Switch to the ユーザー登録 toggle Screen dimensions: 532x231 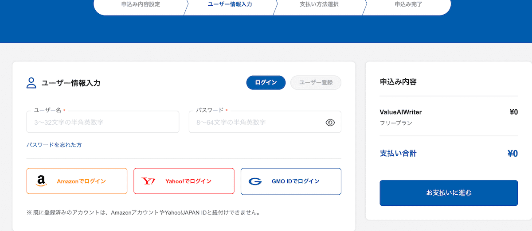pyautogui.click(x=316, y=83)
